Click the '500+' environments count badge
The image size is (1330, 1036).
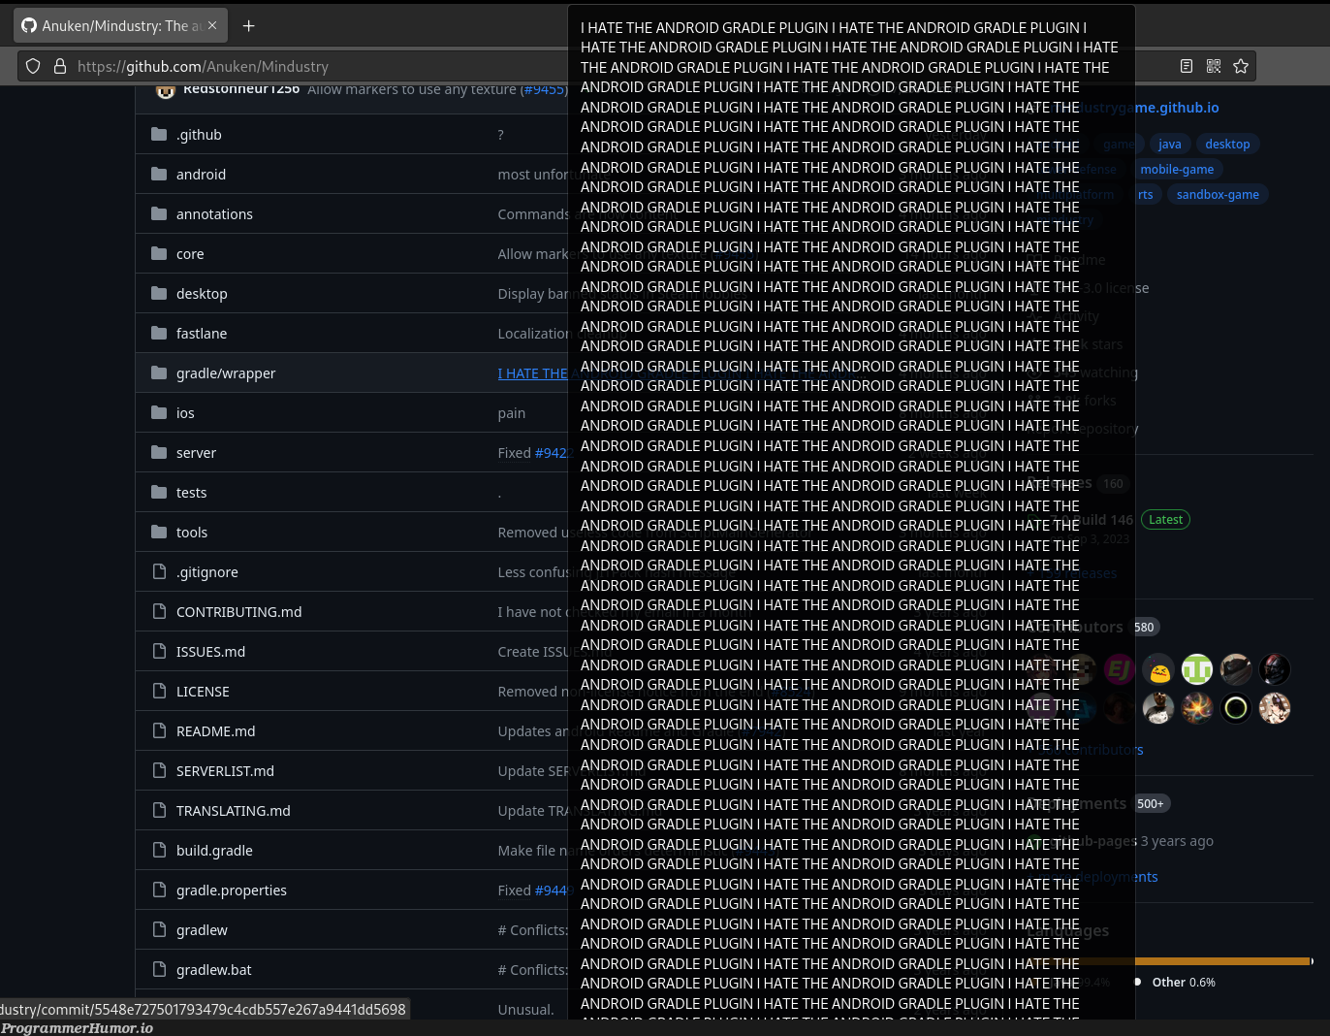(x=1151, y=804)
